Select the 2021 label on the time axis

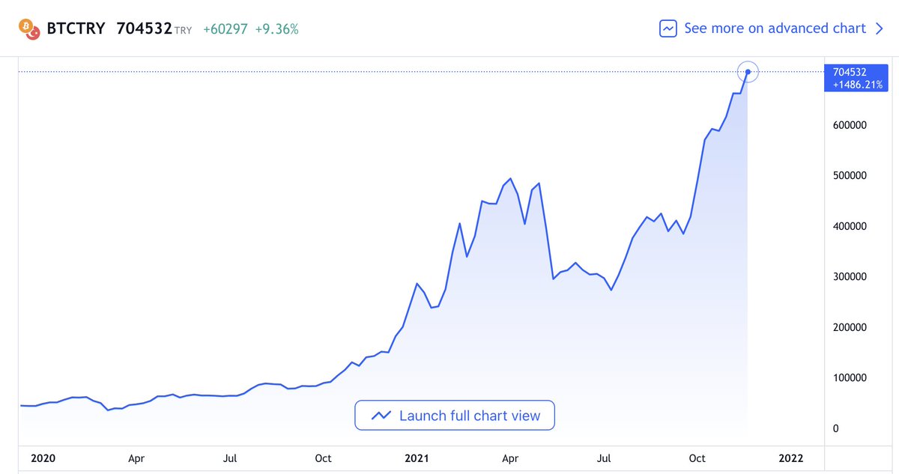pos(417,458)
